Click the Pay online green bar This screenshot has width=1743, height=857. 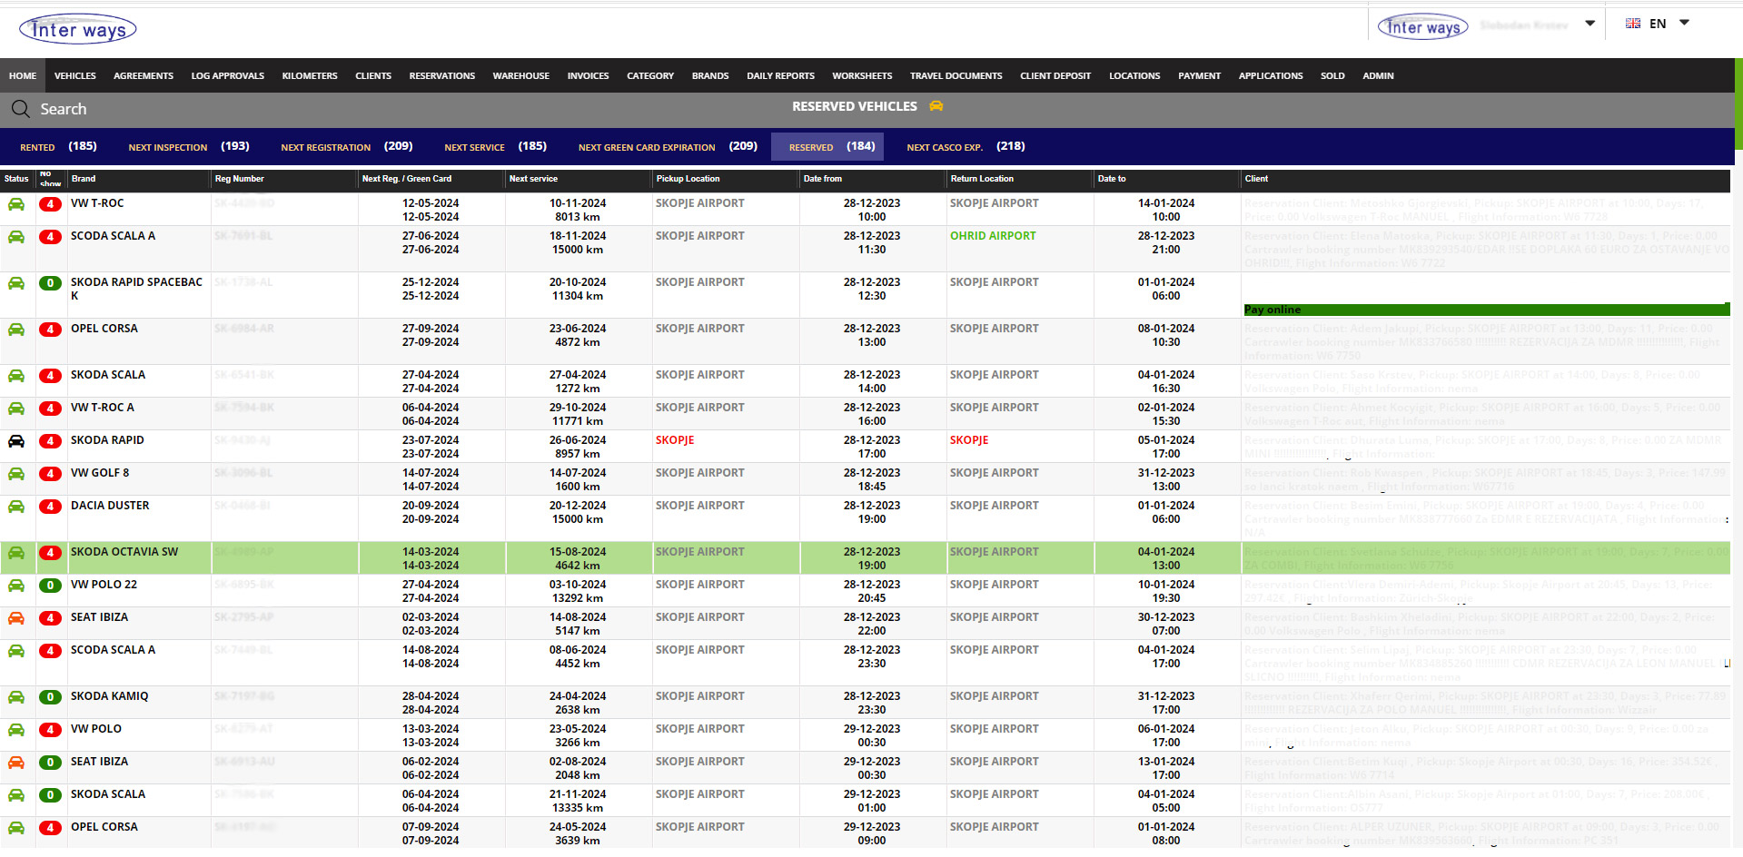click(1486, 310)
